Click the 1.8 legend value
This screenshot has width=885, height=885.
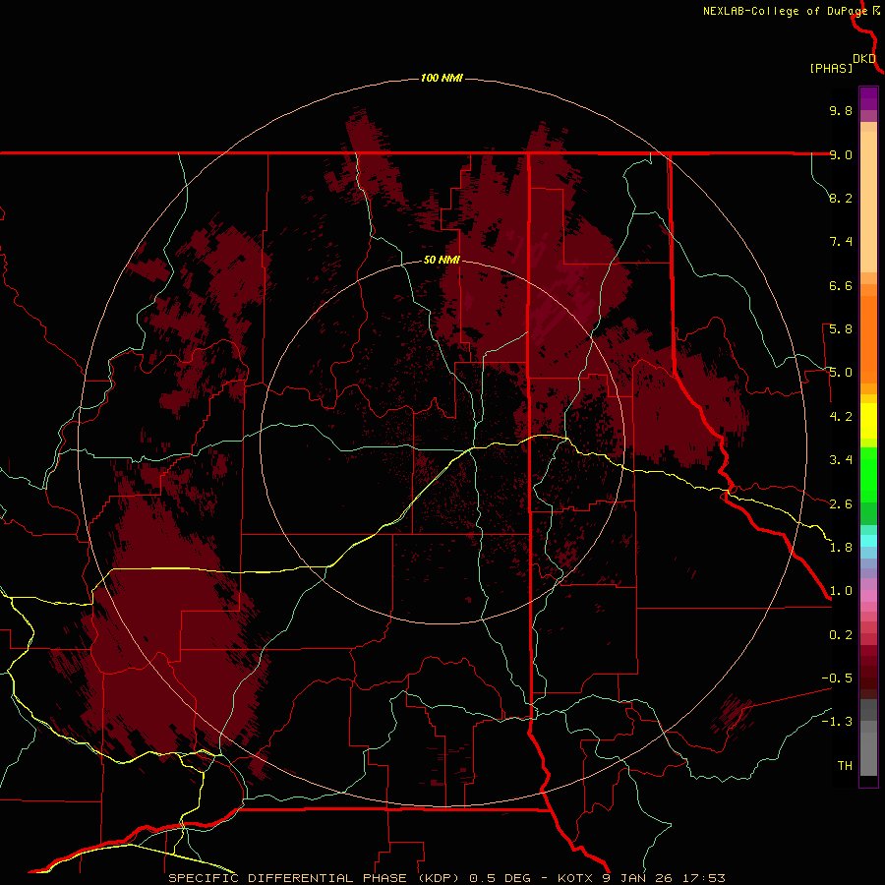[x=841, y=548]
